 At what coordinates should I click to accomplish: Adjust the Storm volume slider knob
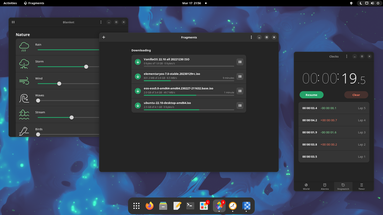pos(86,67)
